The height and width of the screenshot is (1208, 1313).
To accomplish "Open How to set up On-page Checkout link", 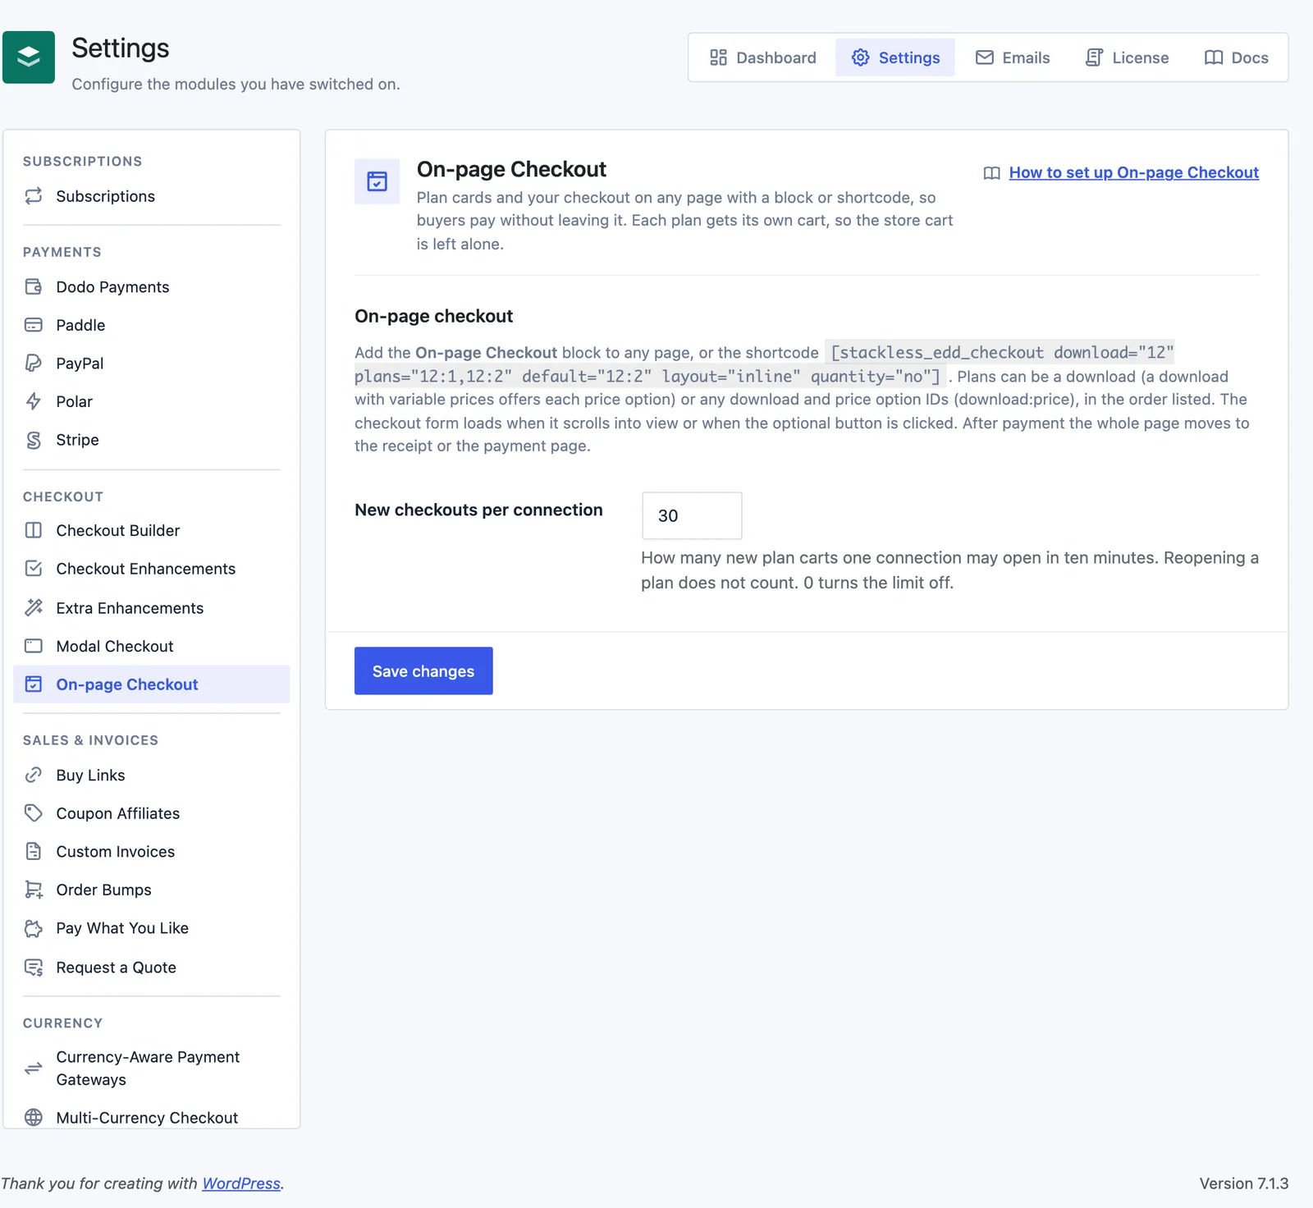I will [x=1133, y=172].
